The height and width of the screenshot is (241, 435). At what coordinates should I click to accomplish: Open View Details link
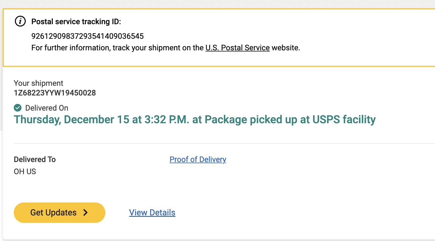click(152, 212)
